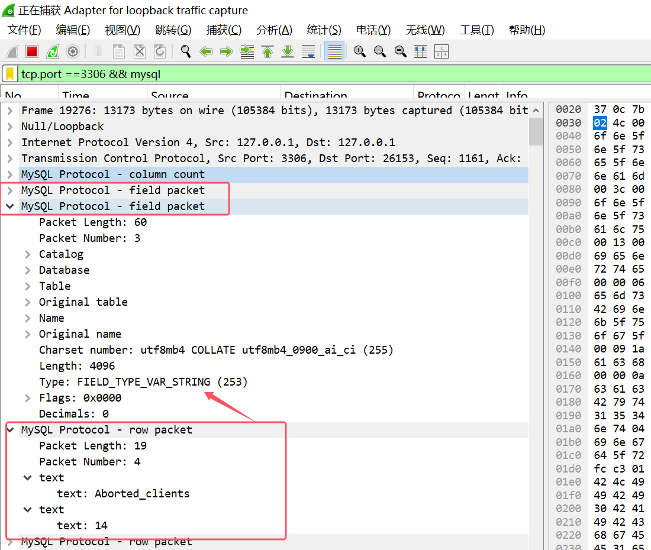Screen dimensions: 651x550
Task: Open find packet magnifier tool
Action: 186,52
